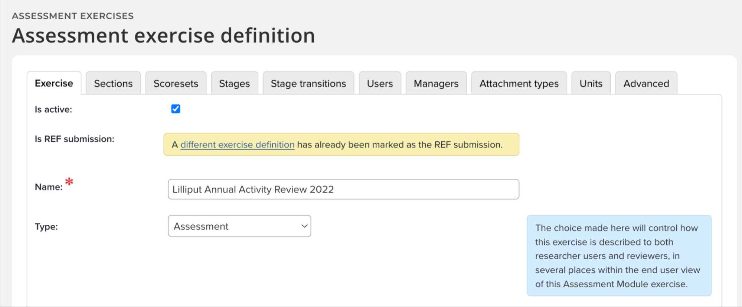Open the Scoresets tab
Viewport: 742px width, 307px height.
(176, 83)
